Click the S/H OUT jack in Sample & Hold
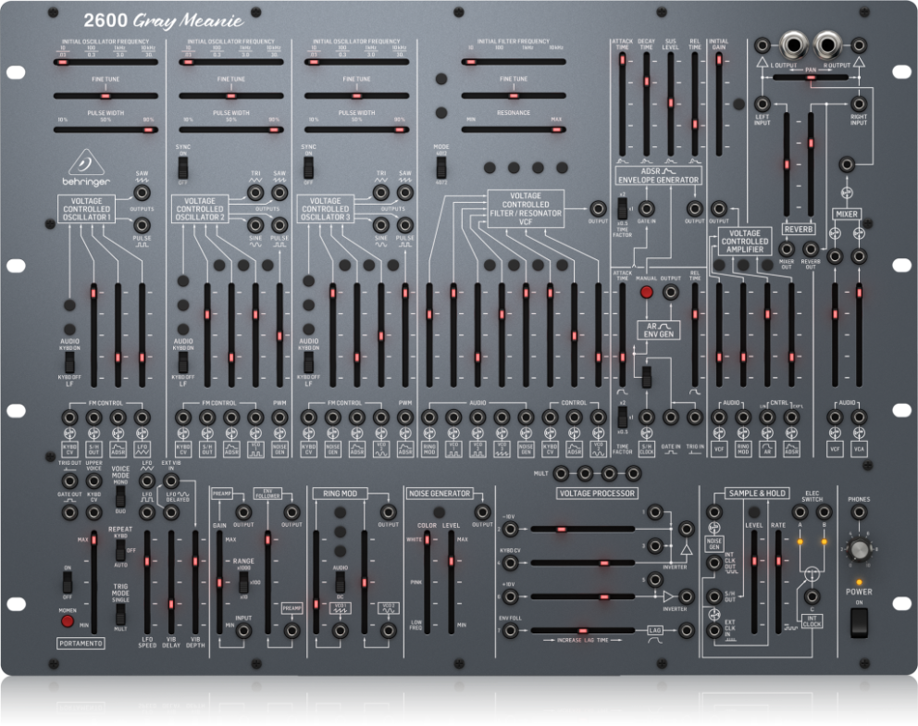This screenshot has width=918, height=726. 713,595
